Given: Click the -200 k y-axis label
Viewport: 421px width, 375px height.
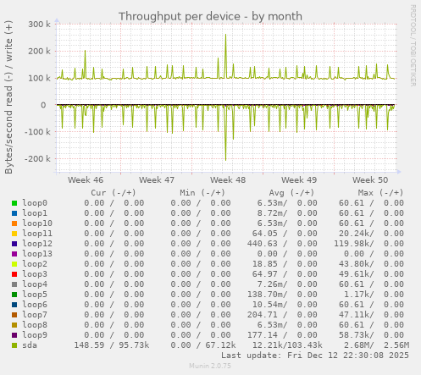Looking at the screenshot, I should tap(37, 159).
